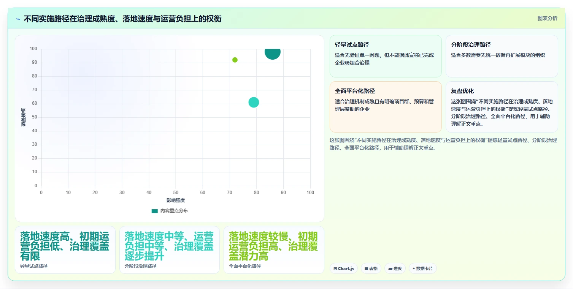This screenshot has height=289, width=573.
Task: Click the chart heading 不同实施路径在治理成熟度
Action: [x=122, y=19]
